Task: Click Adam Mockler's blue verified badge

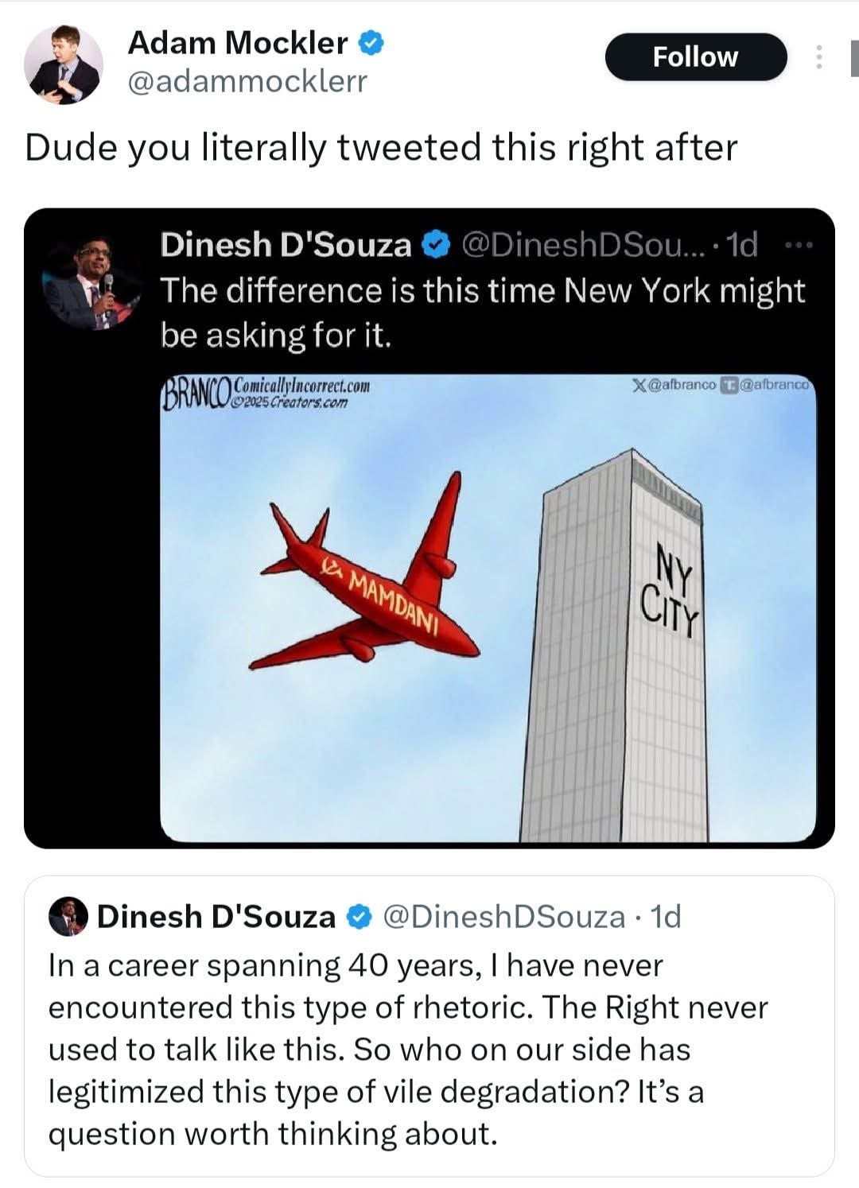Action: coord(371,43)
